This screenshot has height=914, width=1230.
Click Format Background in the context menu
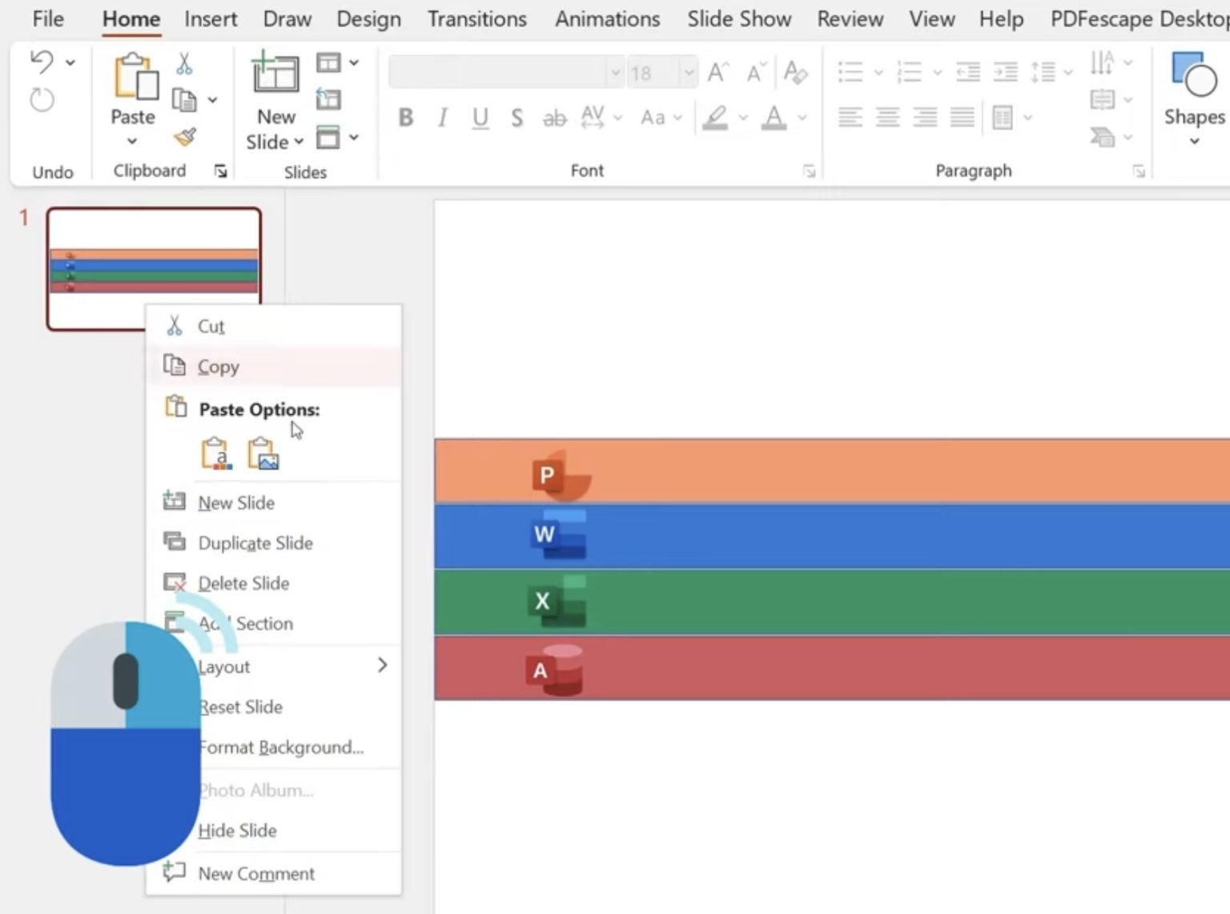pyautogui.click(x=281, y=747)
